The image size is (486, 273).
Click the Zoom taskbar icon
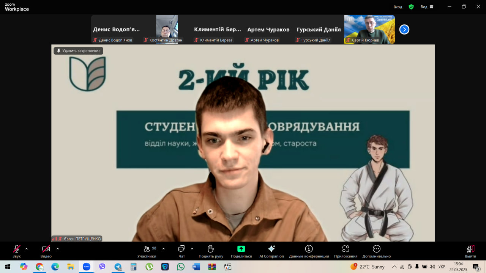click(86, 267)
